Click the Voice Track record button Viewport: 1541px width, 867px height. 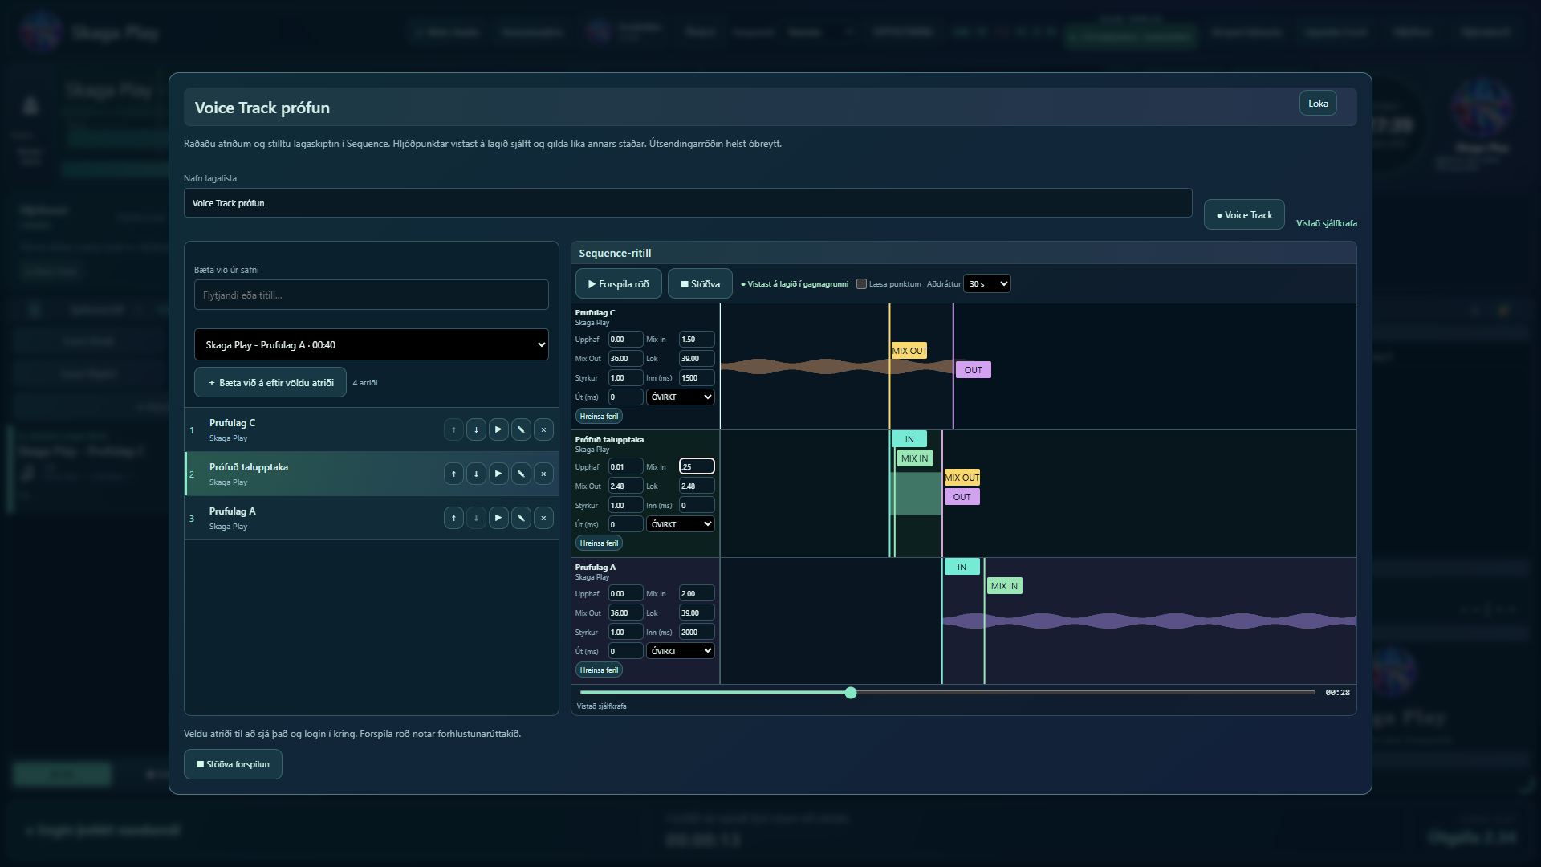tap(1244, 214)
